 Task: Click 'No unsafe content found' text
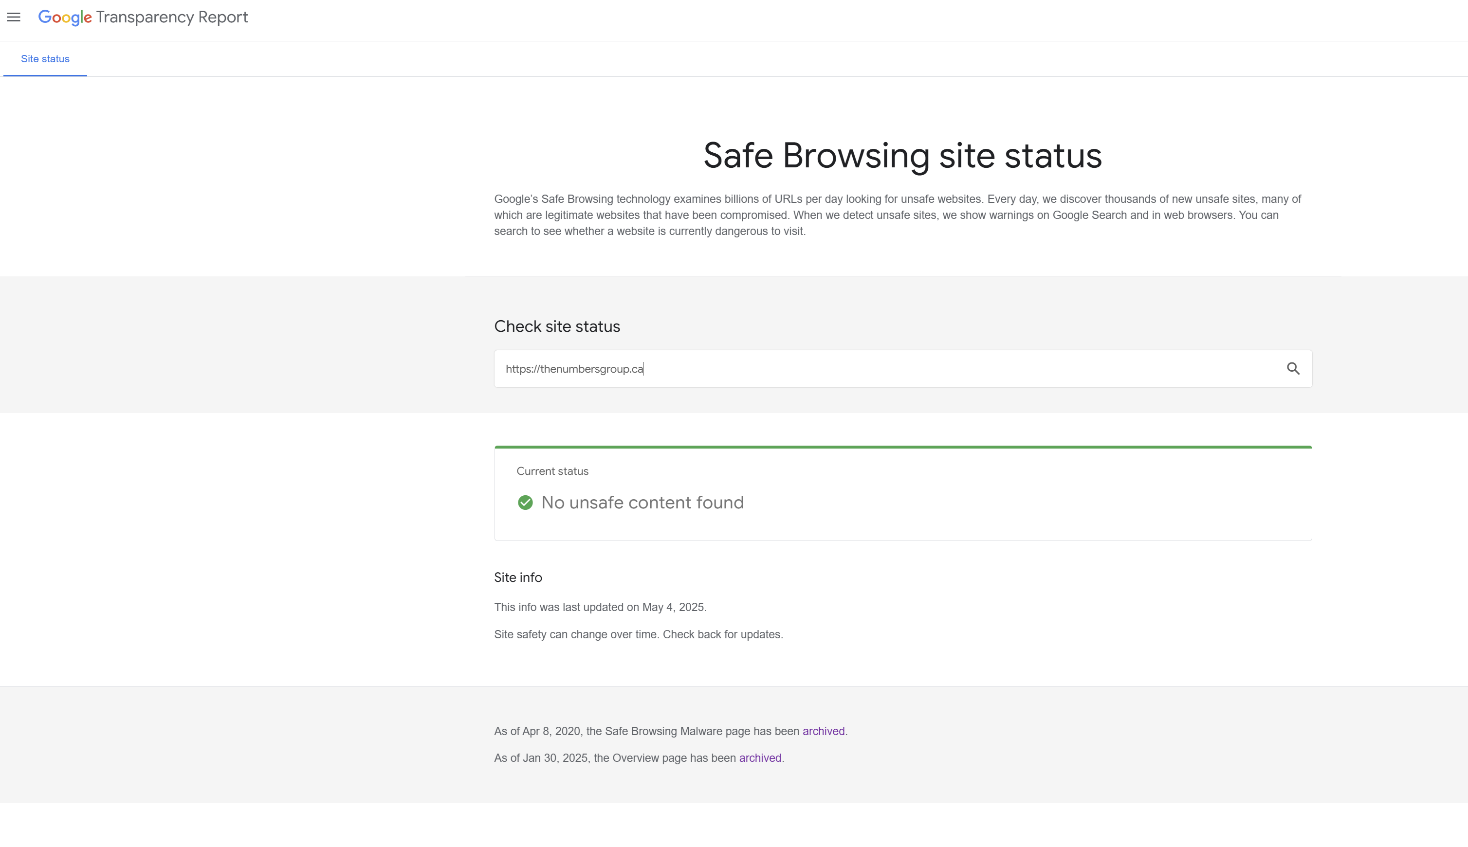[x=642, y=503]
